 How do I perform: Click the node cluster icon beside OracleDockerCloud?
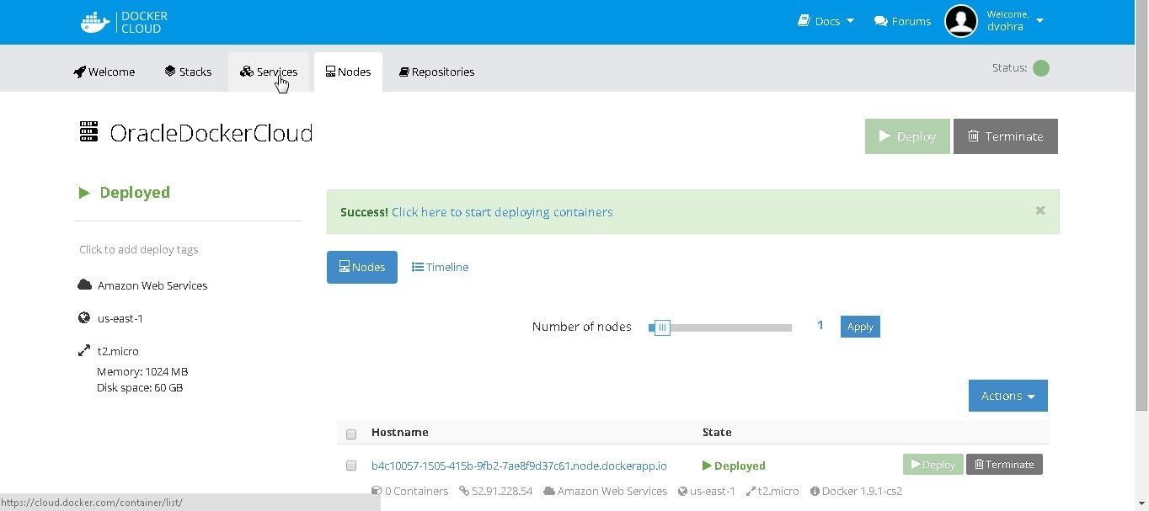click(x=88, y=132)
